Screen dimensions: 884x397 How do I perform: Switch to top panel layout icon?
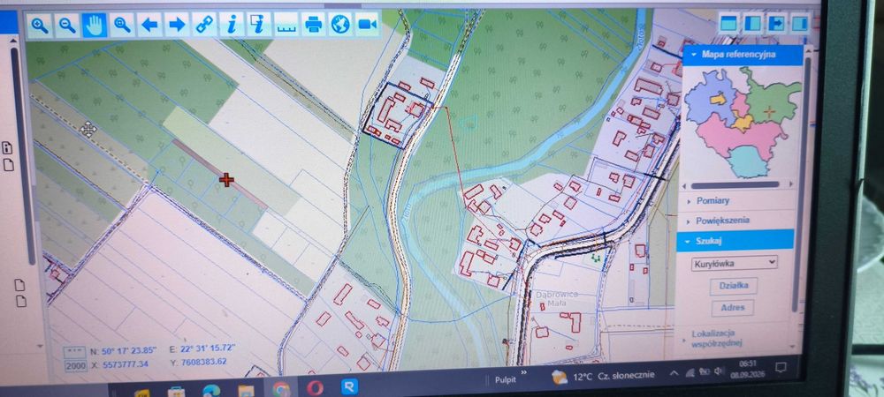(729, 23)
